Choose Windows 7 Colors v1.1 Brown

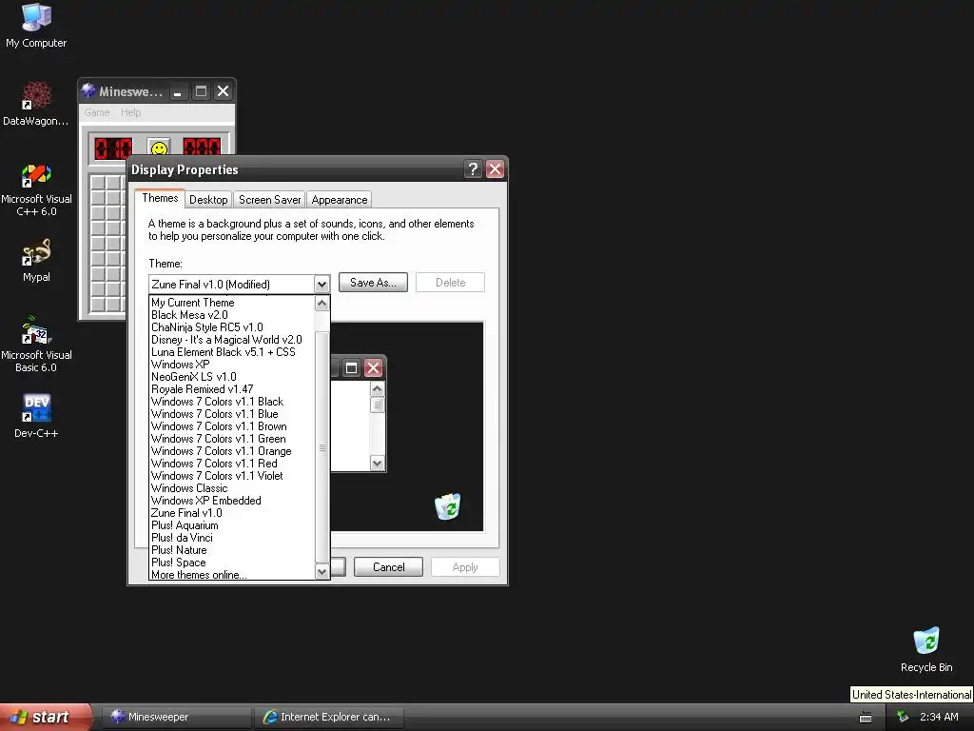tap(232, 426)
